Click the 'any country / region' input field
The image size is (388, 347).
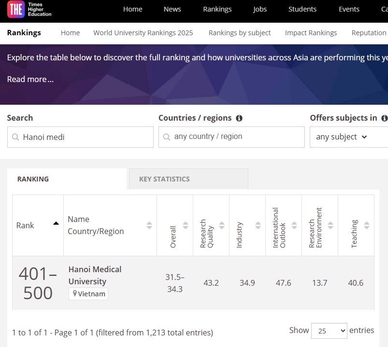pos(231,137)
